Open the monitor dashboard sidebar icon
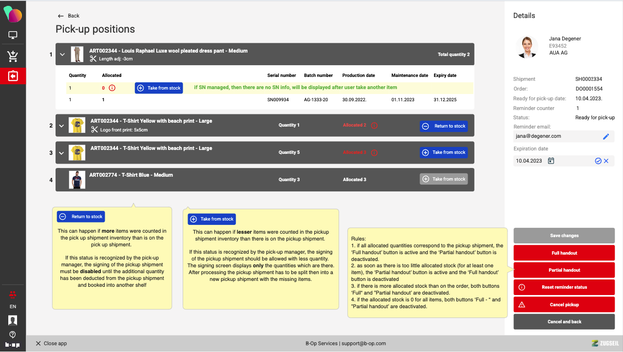The width and height of the screenshot is (623, 352). tap(13, 35)
